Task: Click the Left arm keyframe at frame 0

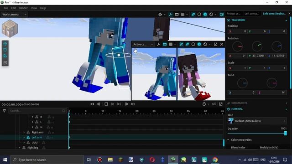Action: pyautogui.click(x=69, y=138)
